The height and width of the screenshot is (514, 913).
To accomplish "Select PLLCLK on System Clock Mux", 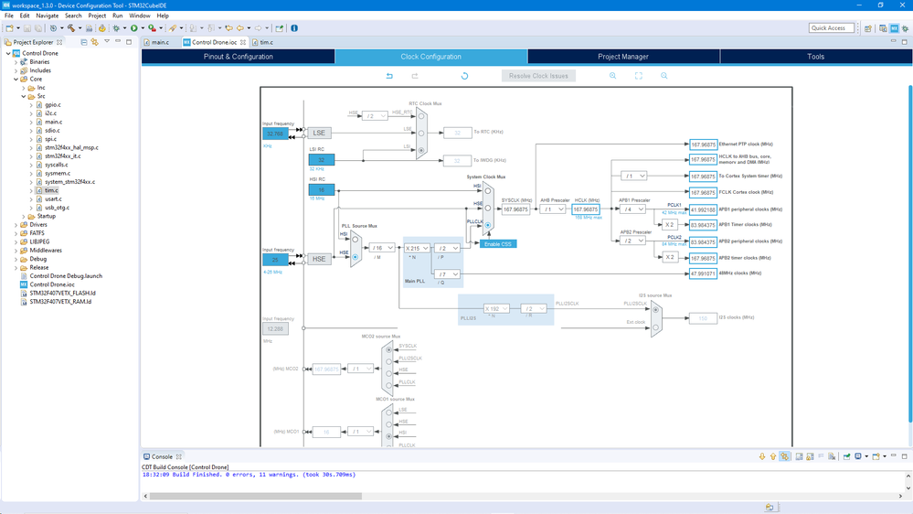I will tap(488, 225).
